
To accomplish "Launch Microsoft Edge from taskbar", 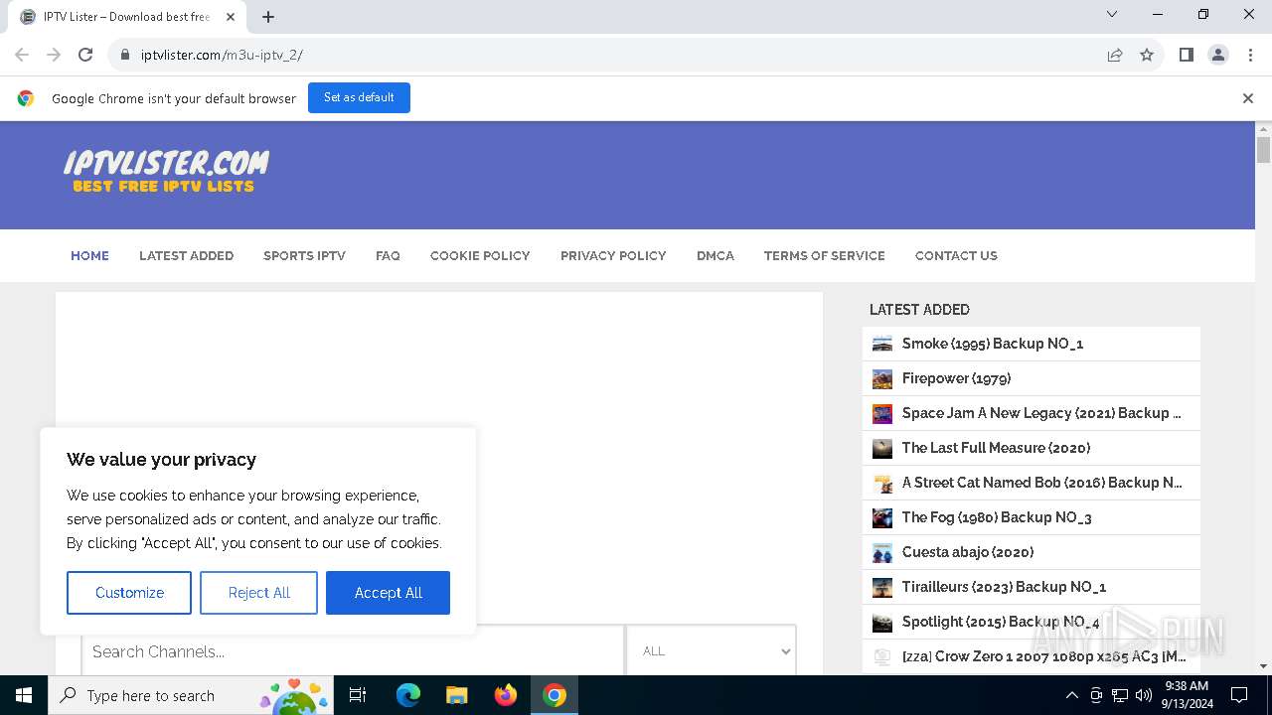I will (408, 695).
